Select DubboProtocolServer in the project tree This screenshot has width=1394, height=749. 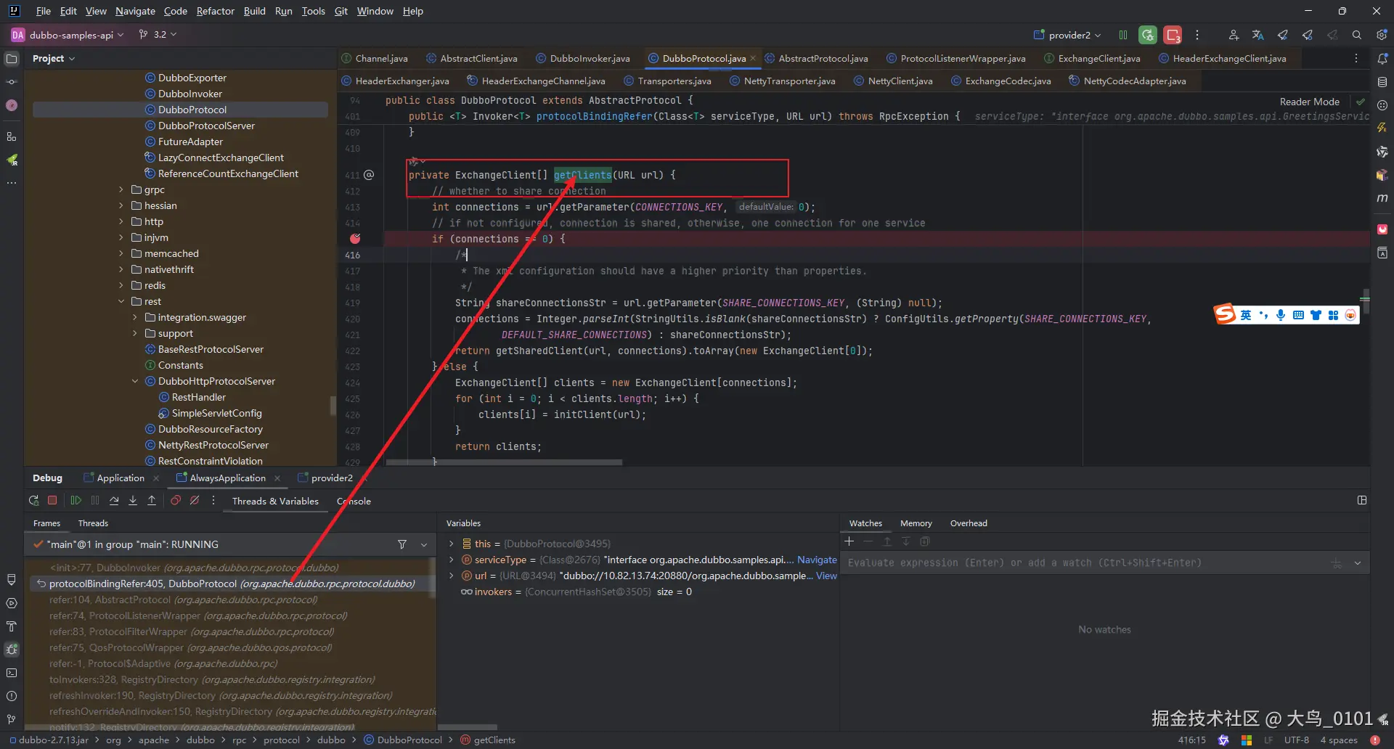click(206, 126)
